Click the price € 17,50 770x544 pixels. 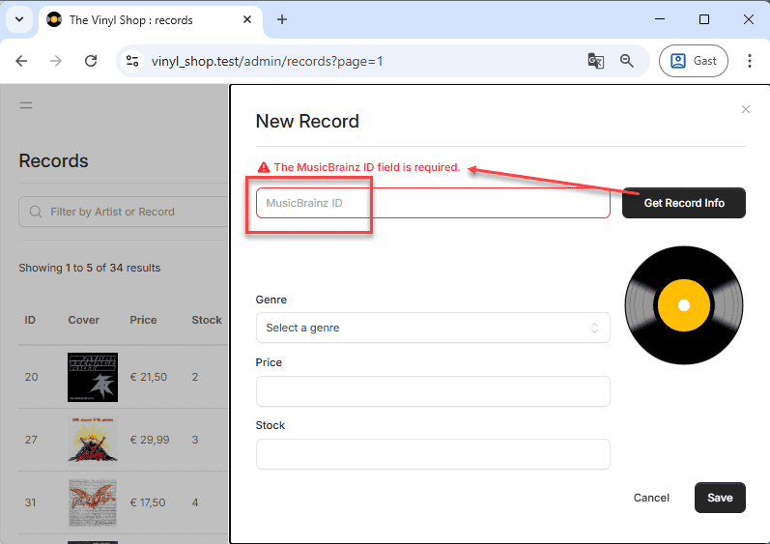(x=147, y=502)
